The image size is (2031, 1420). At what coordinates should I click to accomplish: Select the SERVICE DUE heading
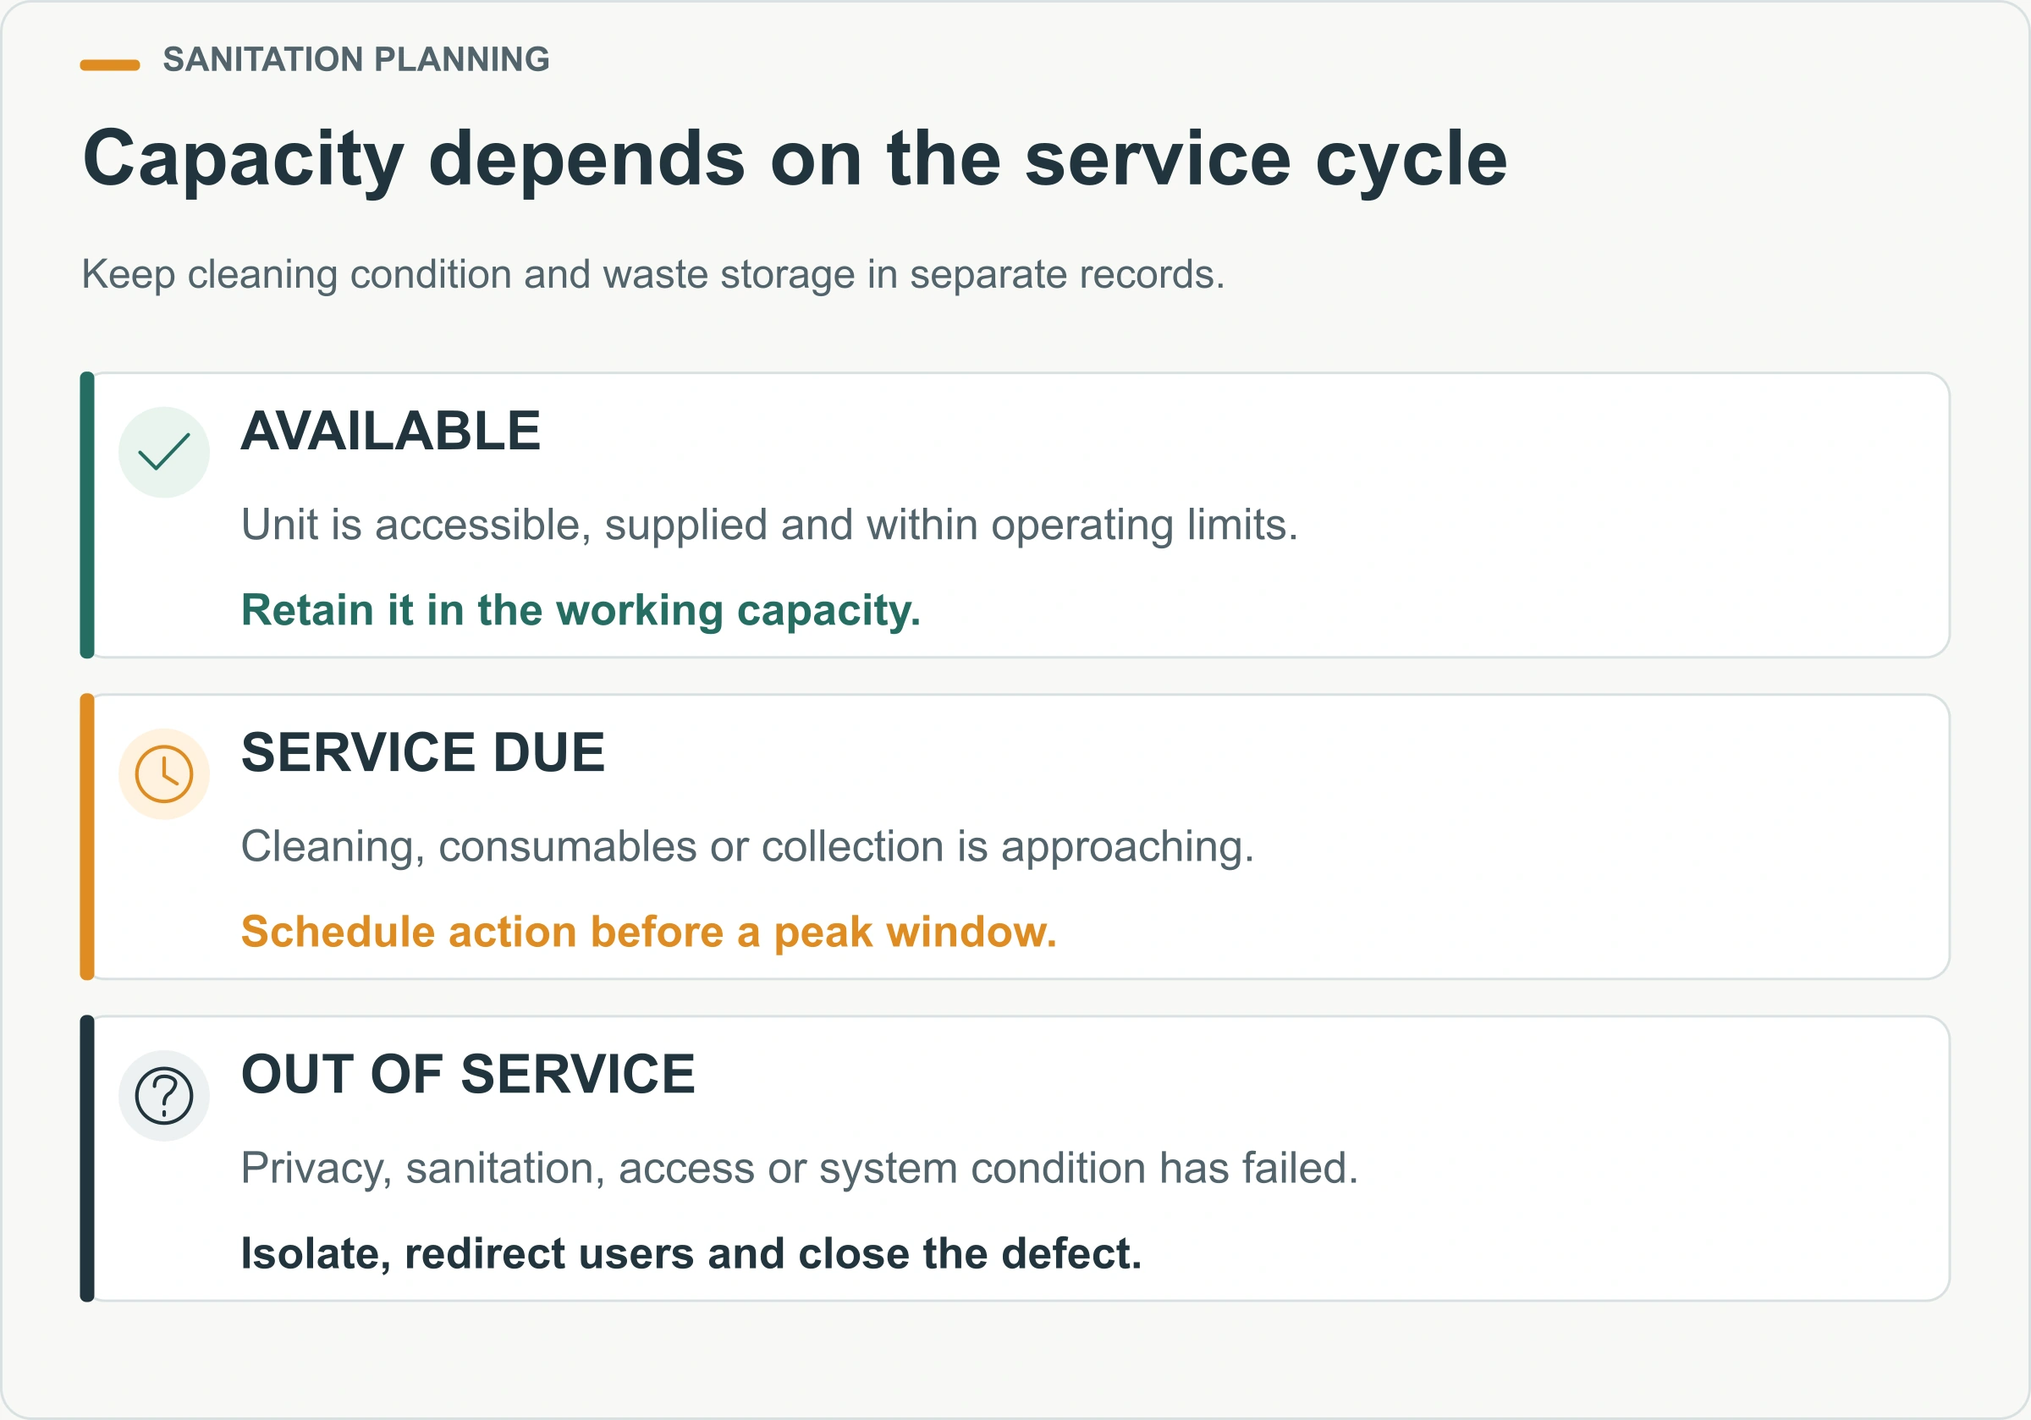423,753
